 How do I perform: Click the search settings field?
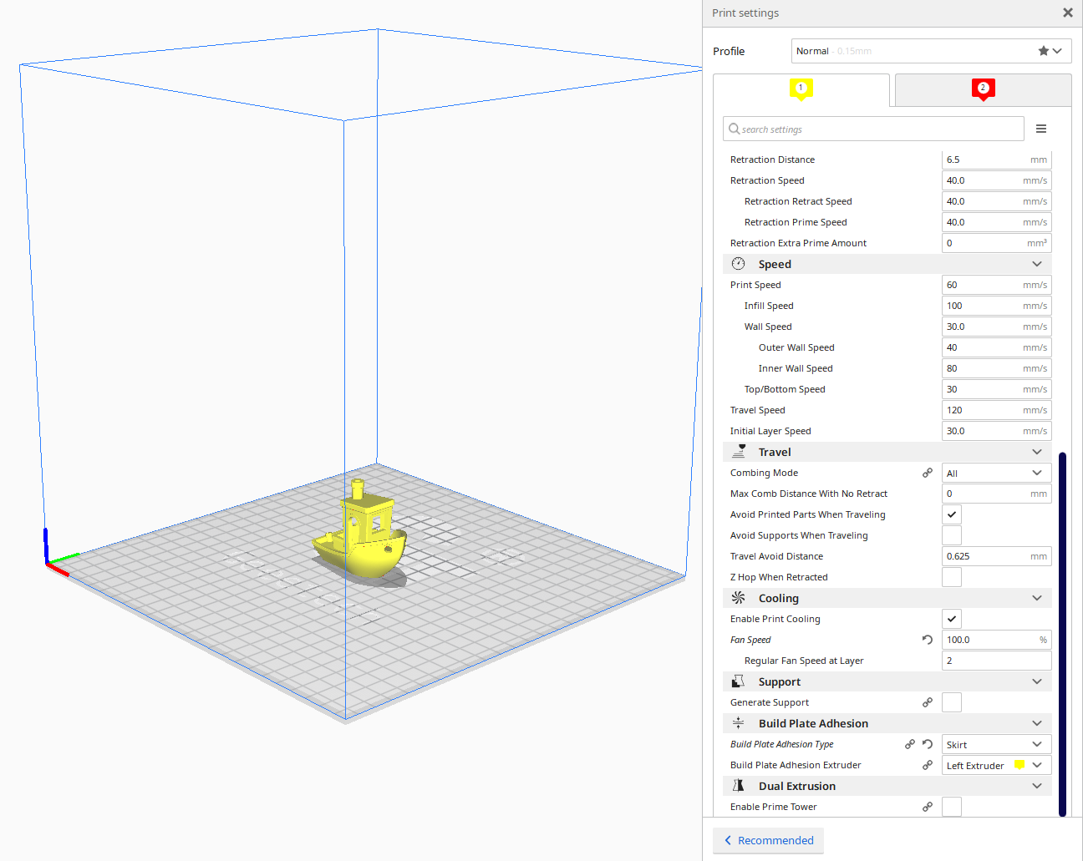[873, 129]
